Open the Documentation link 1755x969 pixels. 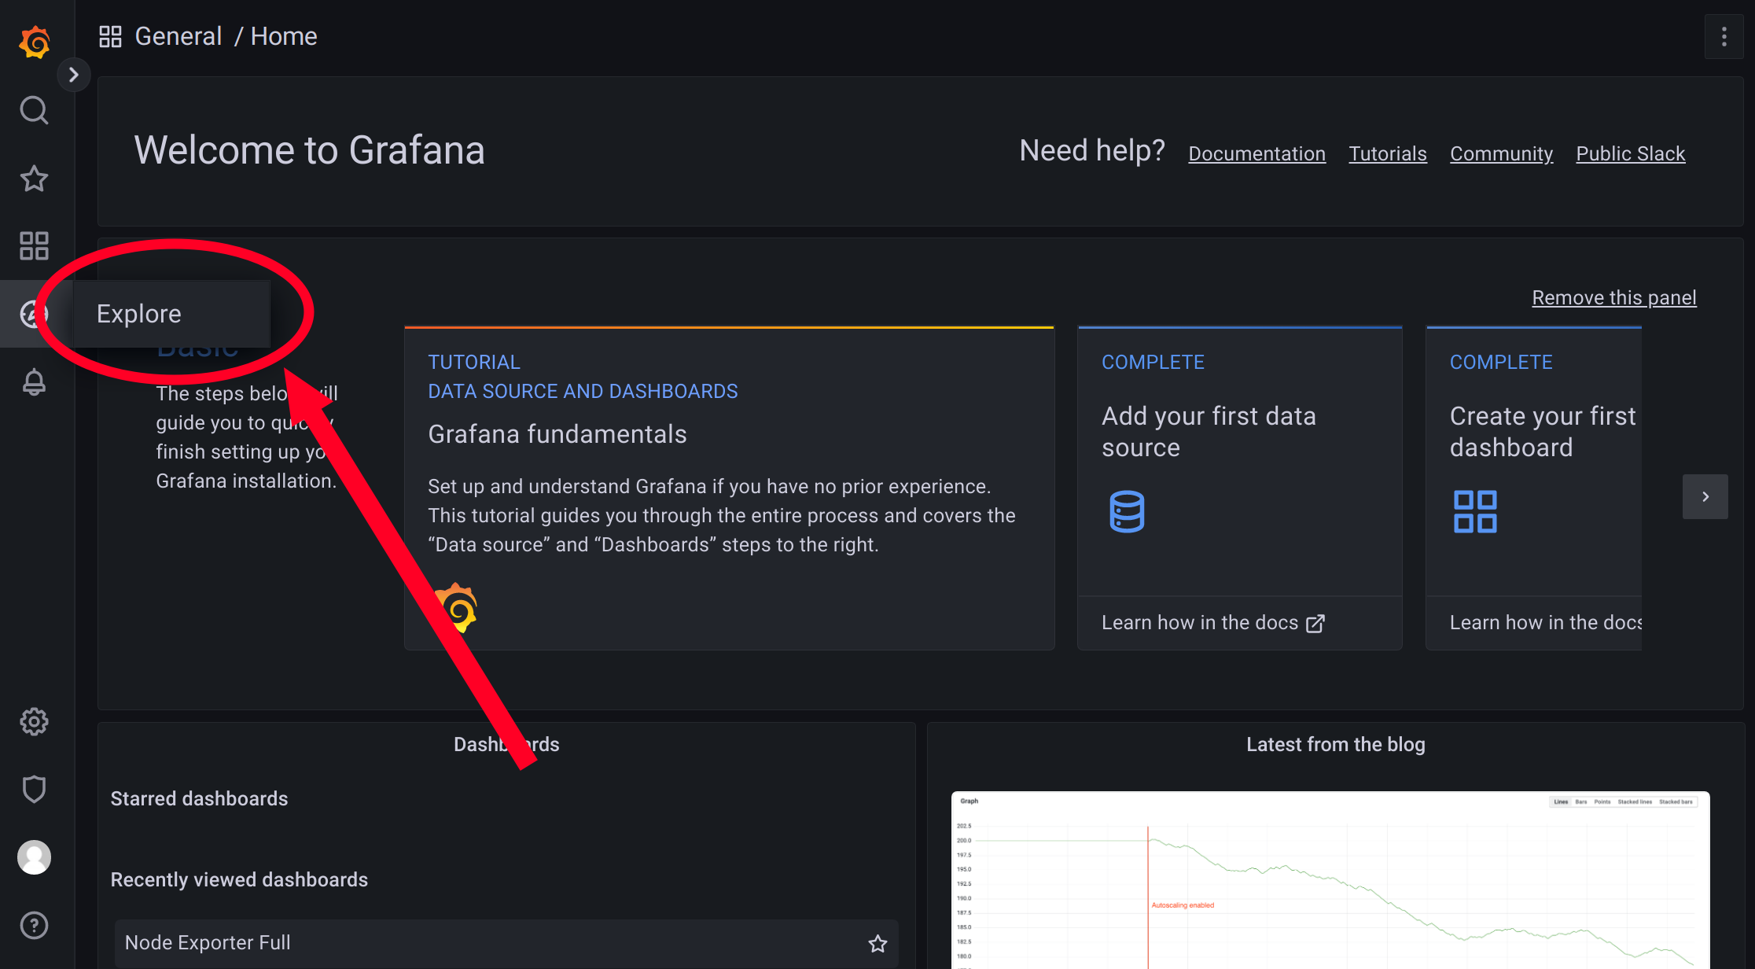(1256, 153)
